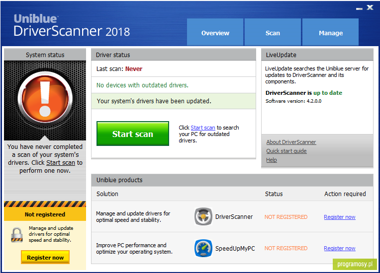
Task: Close the DriverScanner window
Action: click(370, 7)
